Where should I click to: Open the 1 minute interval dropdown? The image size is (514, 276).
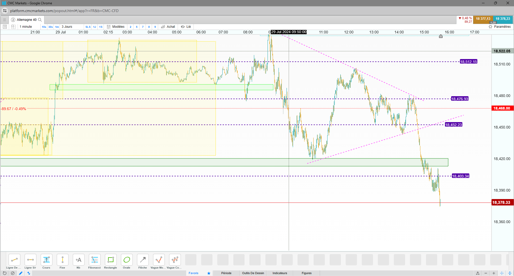coord(26,27)
